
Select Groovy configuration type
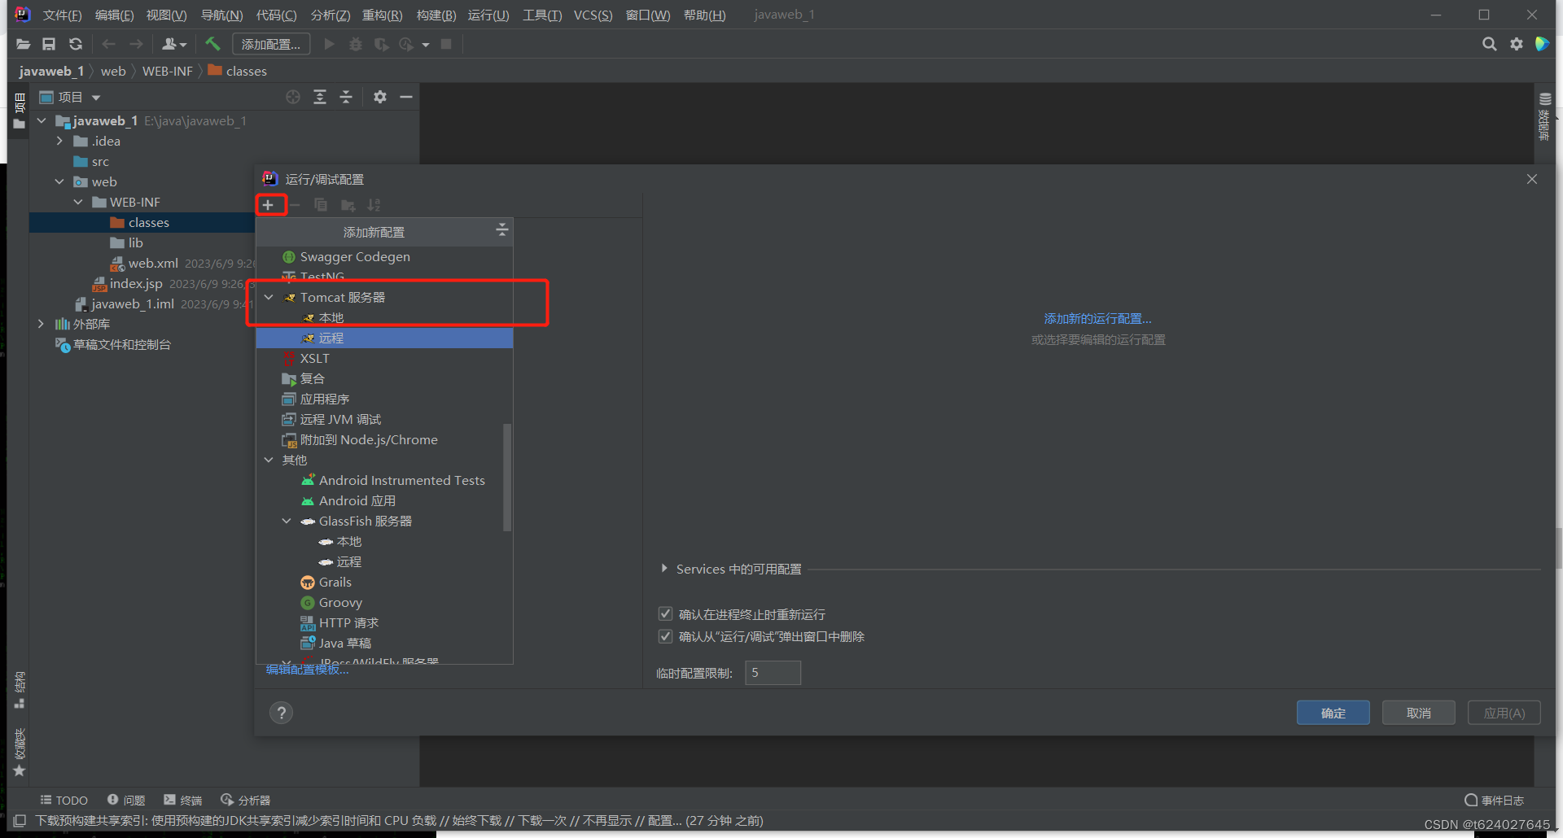click(x=384, y=602)
